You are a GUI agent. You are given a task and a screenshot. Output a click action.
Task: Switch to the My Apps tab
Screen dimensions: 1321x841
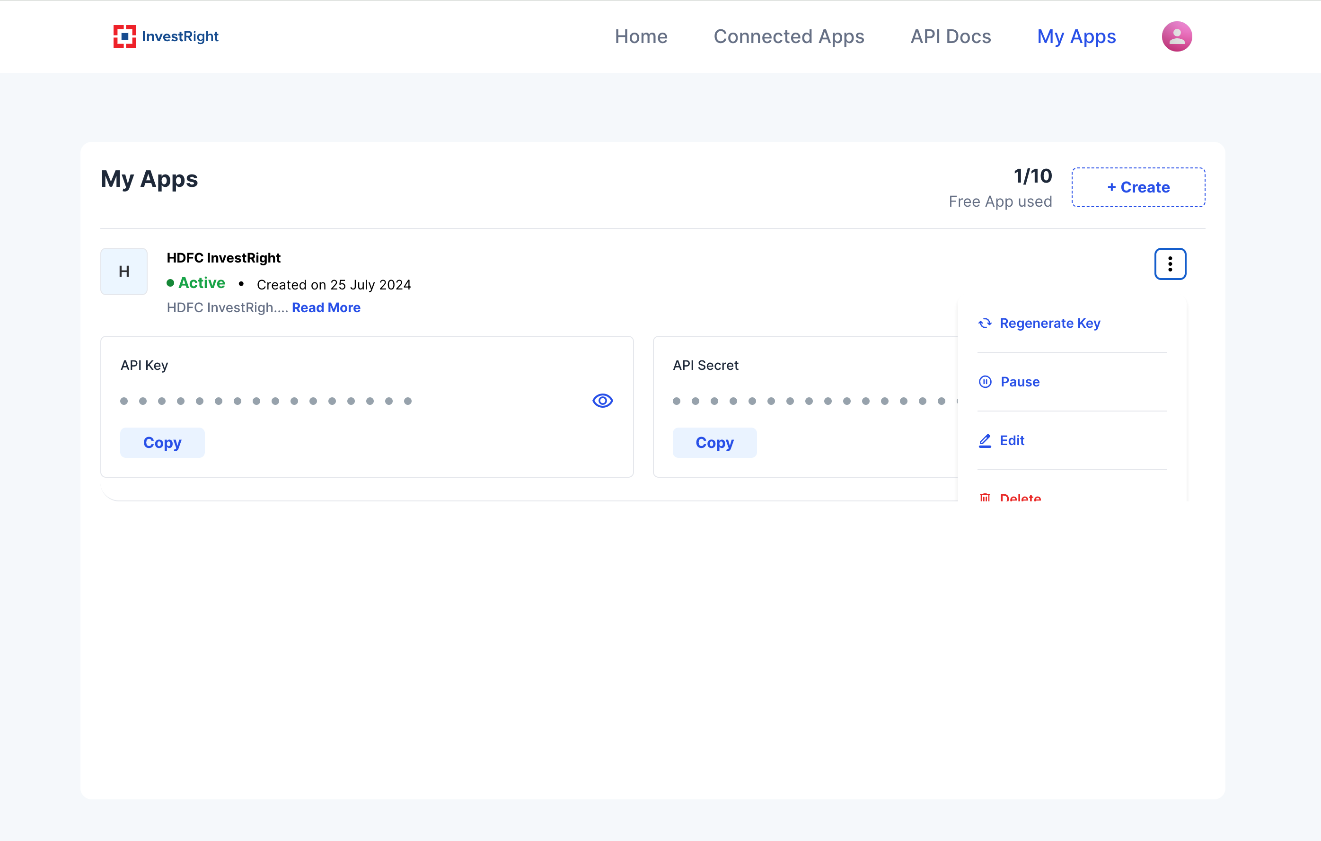[1076, 36]
